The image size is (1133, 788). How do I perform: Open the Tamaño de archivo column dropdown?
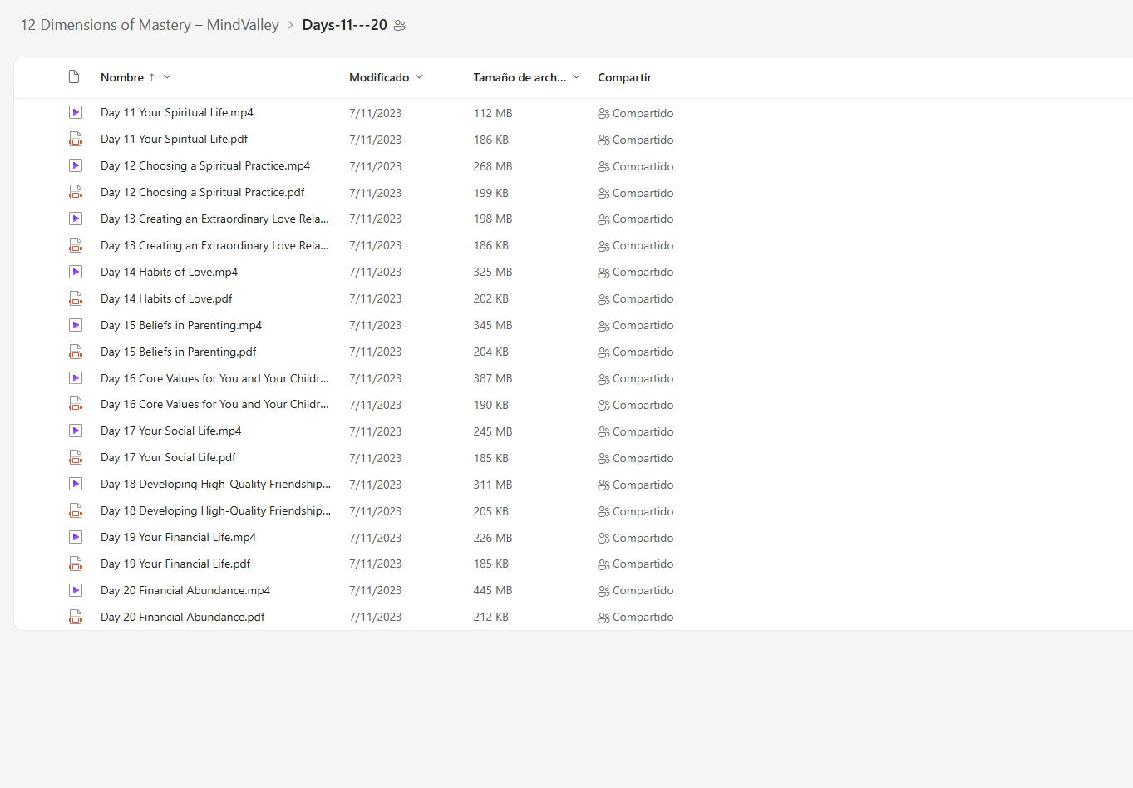[x=576, y=77]
